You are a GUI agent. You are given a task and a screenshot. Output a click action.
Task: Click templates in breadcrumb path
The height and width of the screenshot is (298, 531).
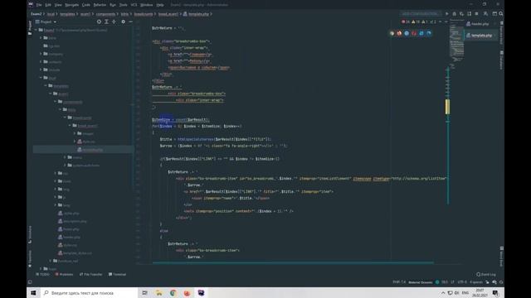67,14
